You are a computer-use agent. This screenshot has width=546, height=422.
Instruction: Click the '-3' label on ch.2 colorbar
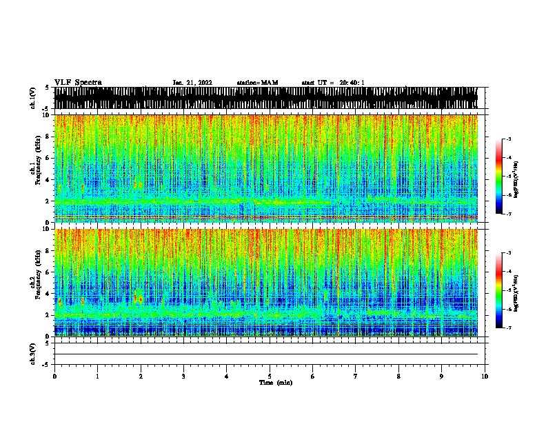coord(508,253)
